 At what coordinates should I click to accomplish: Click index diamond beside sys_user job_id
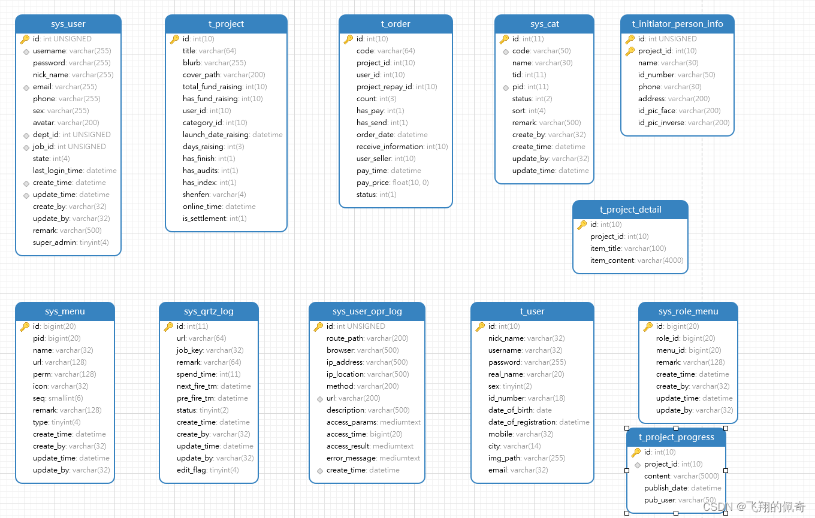26,147
